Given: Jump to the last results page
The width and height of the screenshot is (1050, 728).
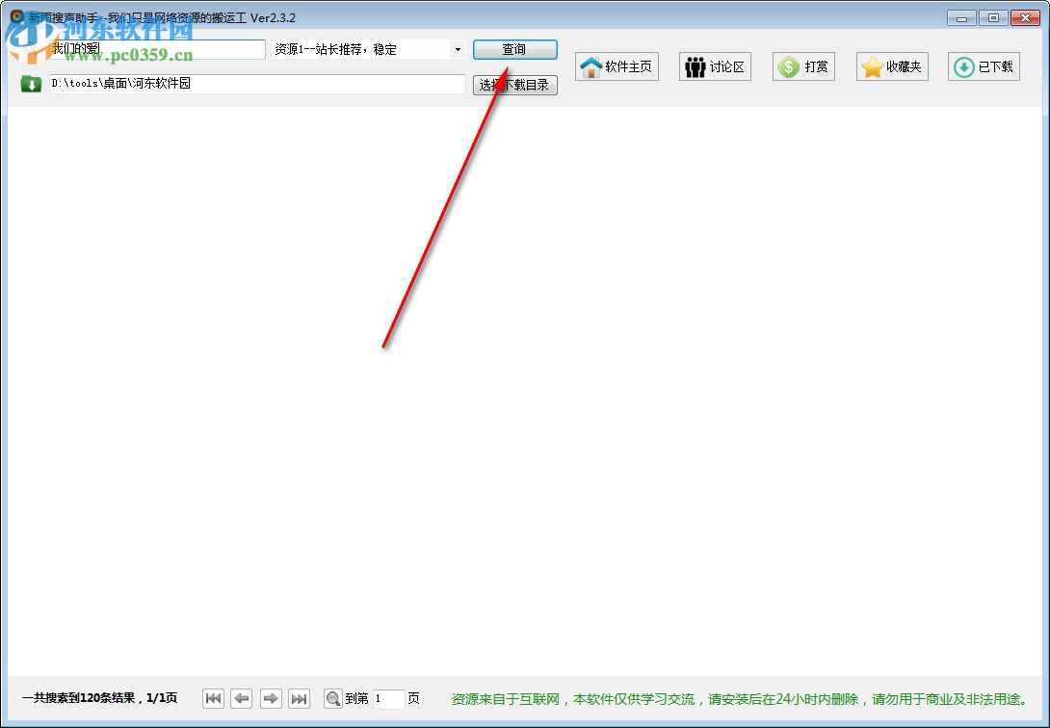Looking at the screenshot, I should 300,698.
